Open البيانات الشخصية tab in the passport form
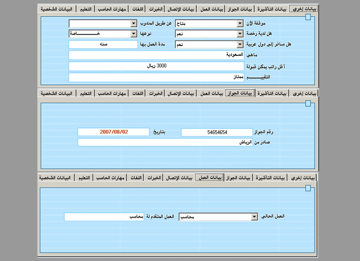Screen dimensions: 360x261 click(x=56, y=93)
